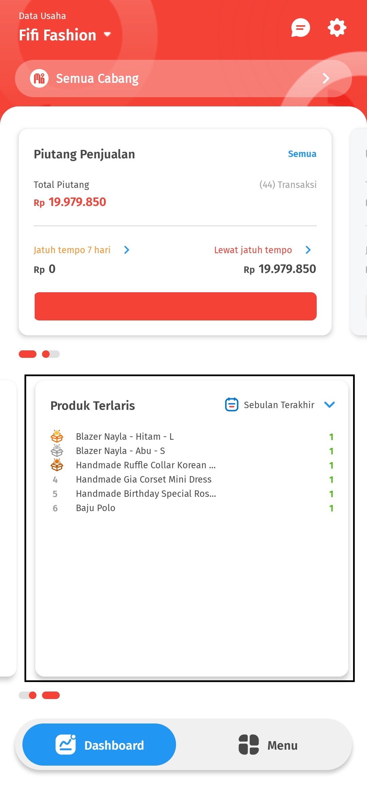Click the store branch icon beside Semua Cabang
Image resolution: width=367 pixels, height=785 pixels.
coord(40,78)
